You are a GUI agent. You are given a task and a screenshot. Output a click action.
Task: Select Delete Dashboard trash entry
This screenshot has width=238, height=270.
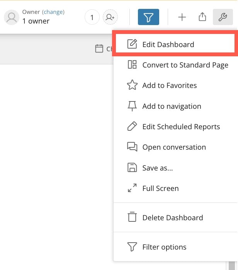coord(175,218)
